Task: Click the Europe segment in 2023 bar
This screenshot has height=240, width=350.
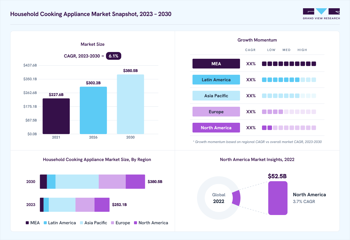Action: pyautogui.click(x=85, y=205)
